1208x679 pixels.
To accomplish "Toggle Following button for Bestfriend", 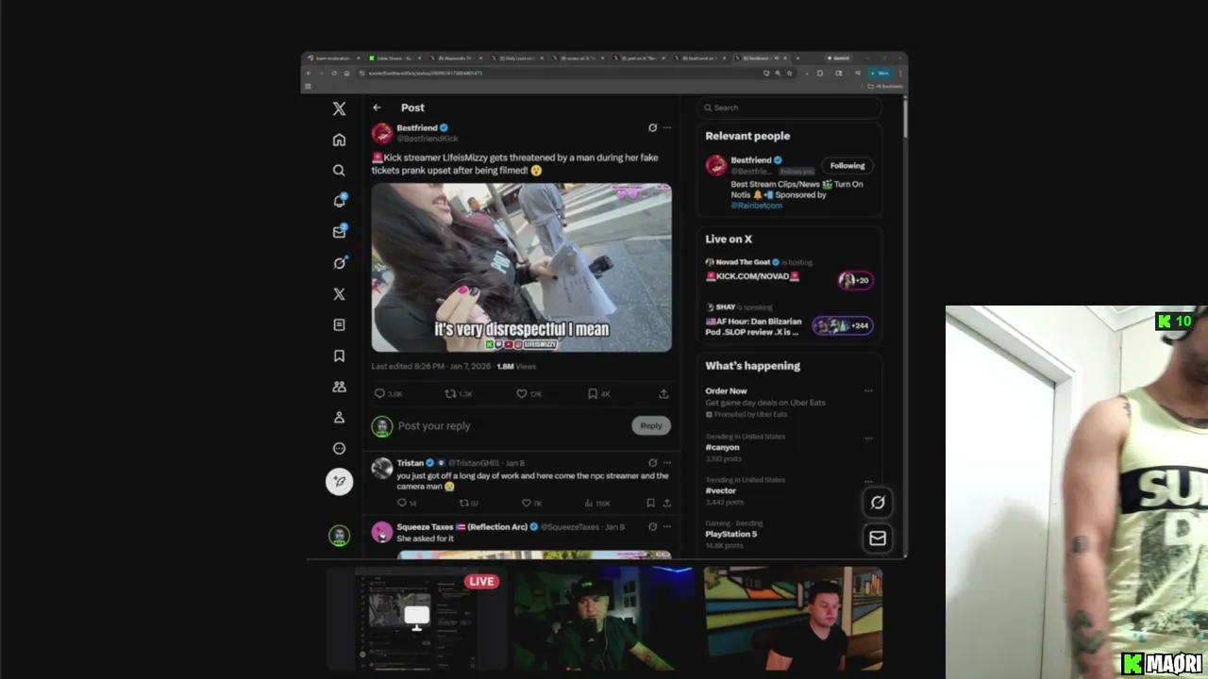I will pos(847,165).
